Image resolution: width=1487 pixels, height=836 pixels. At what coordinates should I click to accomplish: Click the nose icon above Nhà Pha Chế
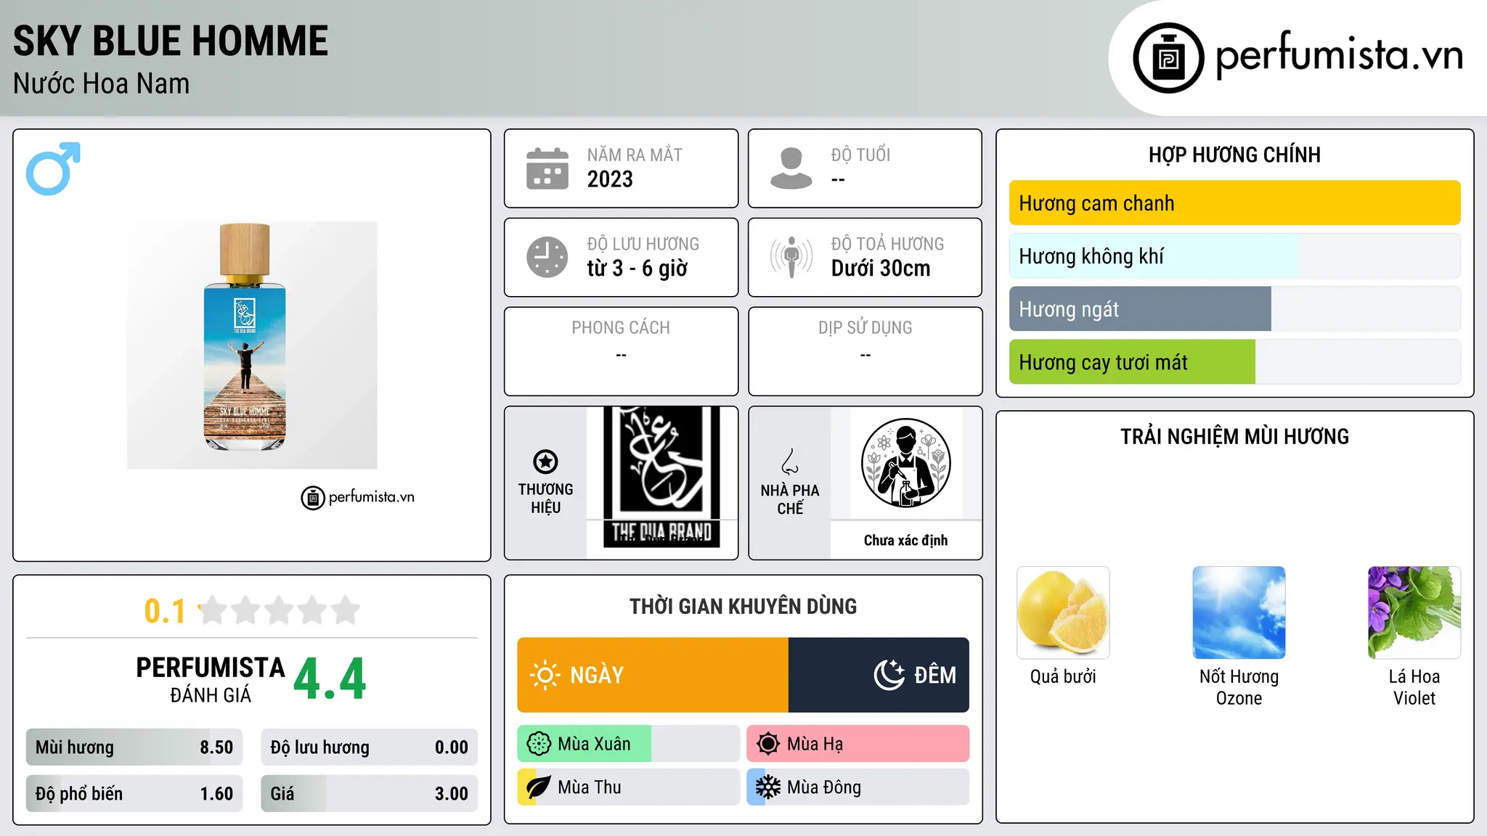(790, 462)
